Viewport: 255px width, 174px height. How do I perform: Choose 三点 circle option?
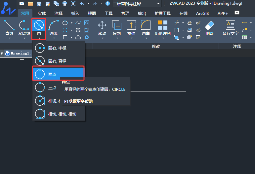point(46,87)
